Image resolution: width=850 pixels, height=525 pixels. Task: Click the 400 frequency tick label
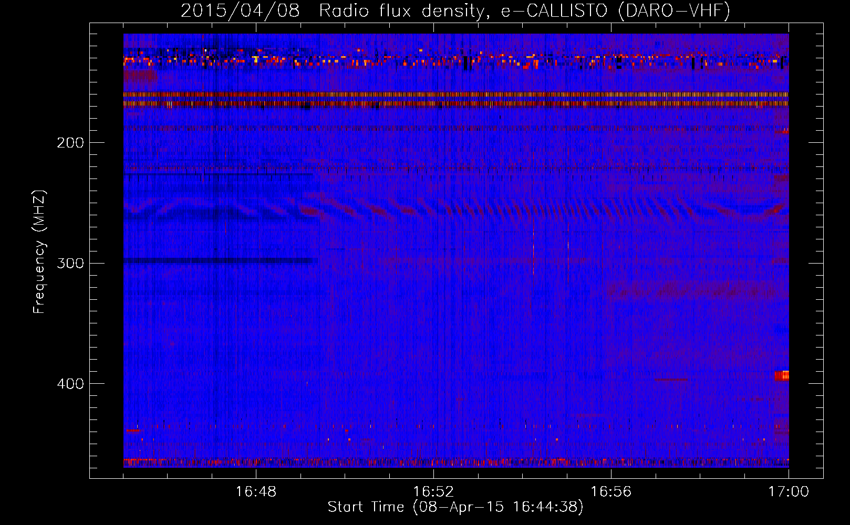tap(70, 384)
